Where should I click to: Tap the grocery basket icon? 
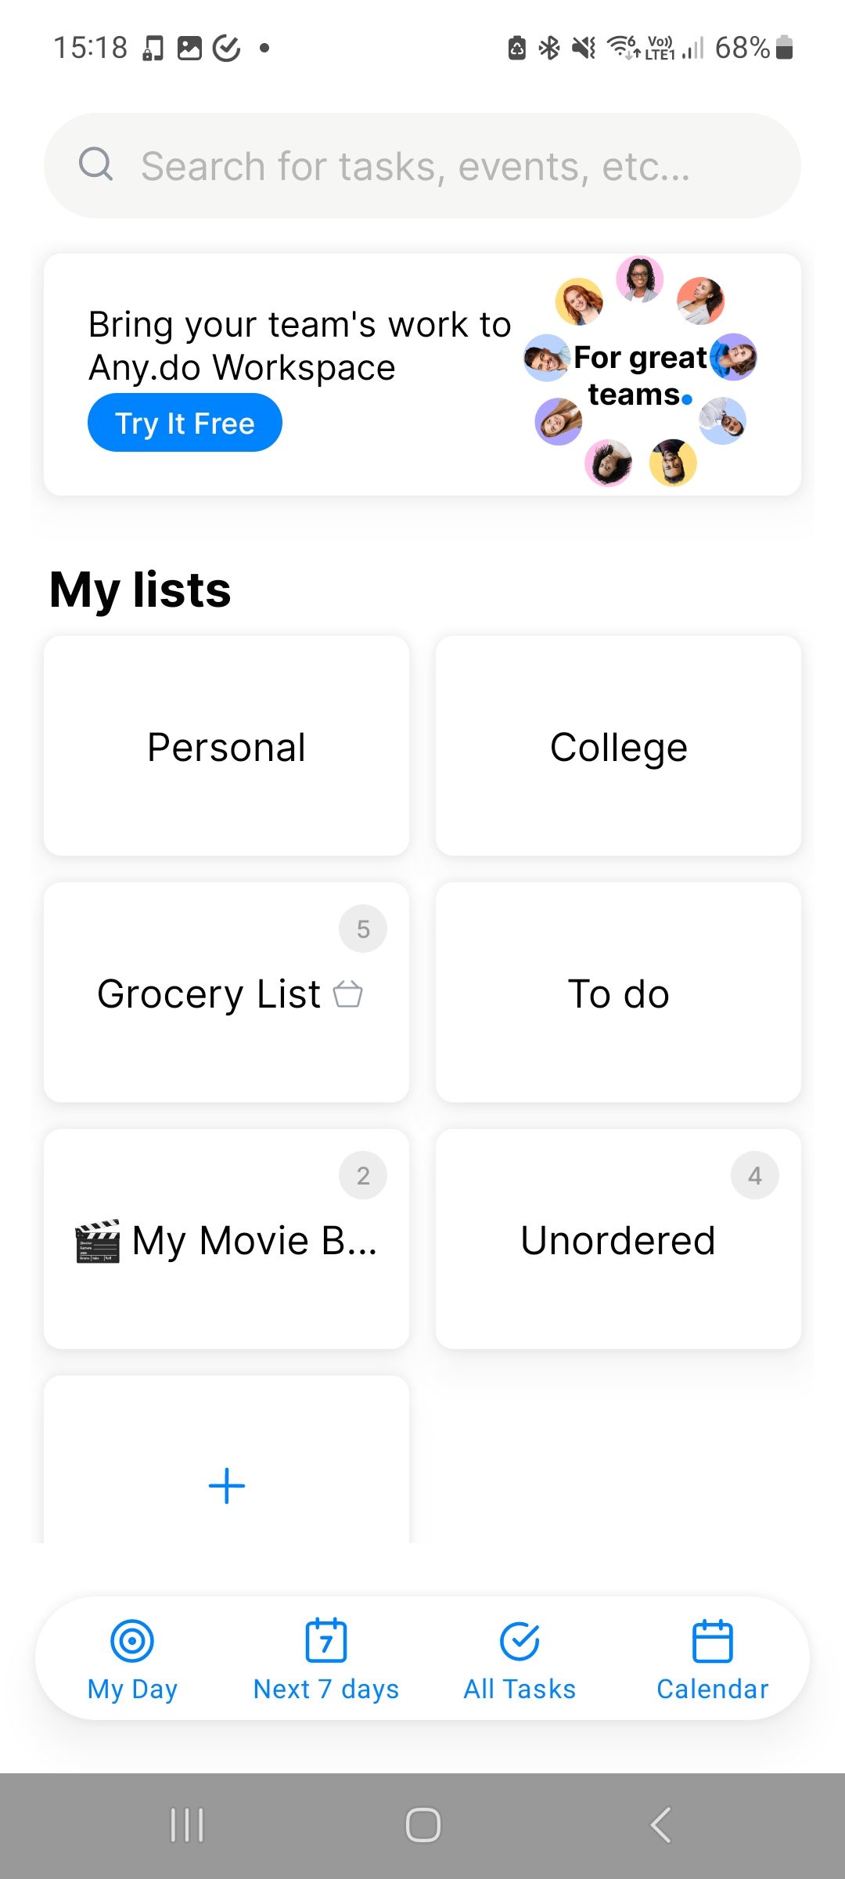(x=348, y=994)
